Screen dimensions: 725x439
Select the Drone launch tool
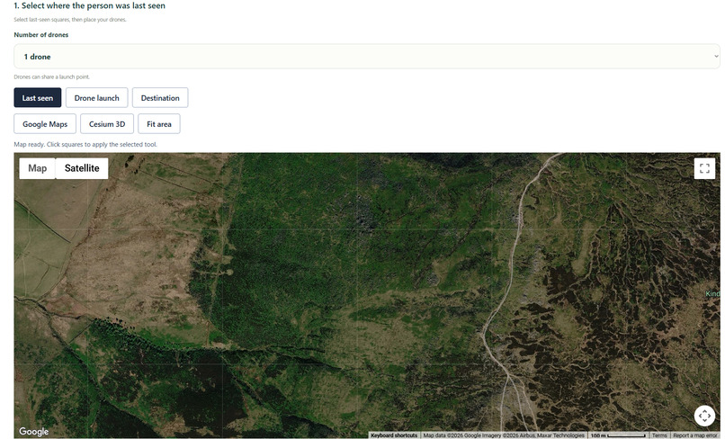coord(96,98)
